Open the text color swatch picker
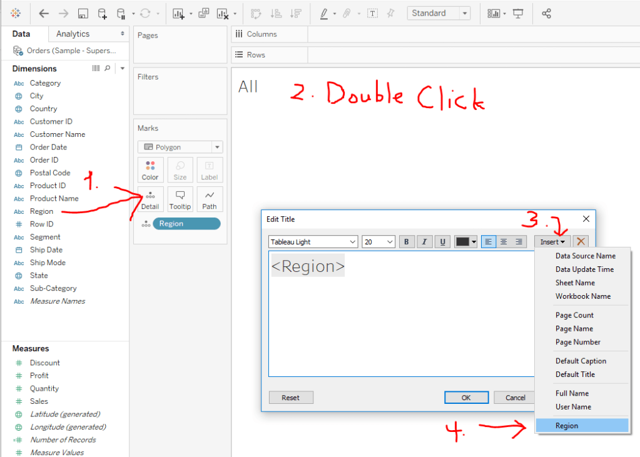The image size is (640, 457). [466, 242]
